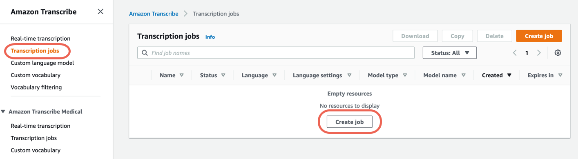Click Create job in the empty table area
Screen dimensions: 578x159
click(349, 122)
